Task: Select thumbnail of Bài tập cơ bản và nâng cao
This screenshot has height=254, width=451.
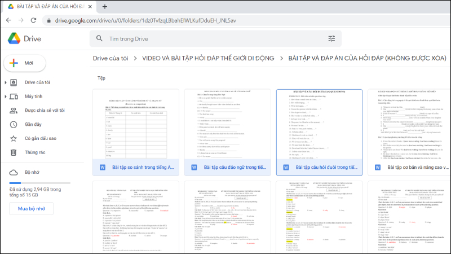Action: point(409,124)
